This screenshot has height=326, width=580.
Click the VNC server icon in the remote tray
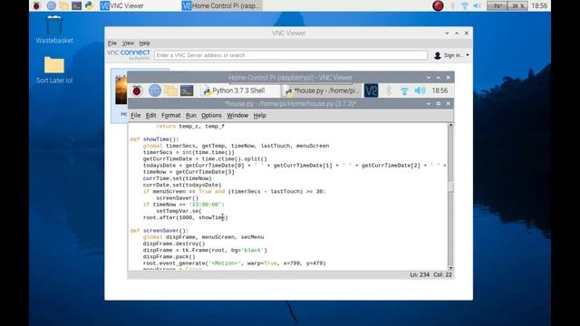point(371,91)
